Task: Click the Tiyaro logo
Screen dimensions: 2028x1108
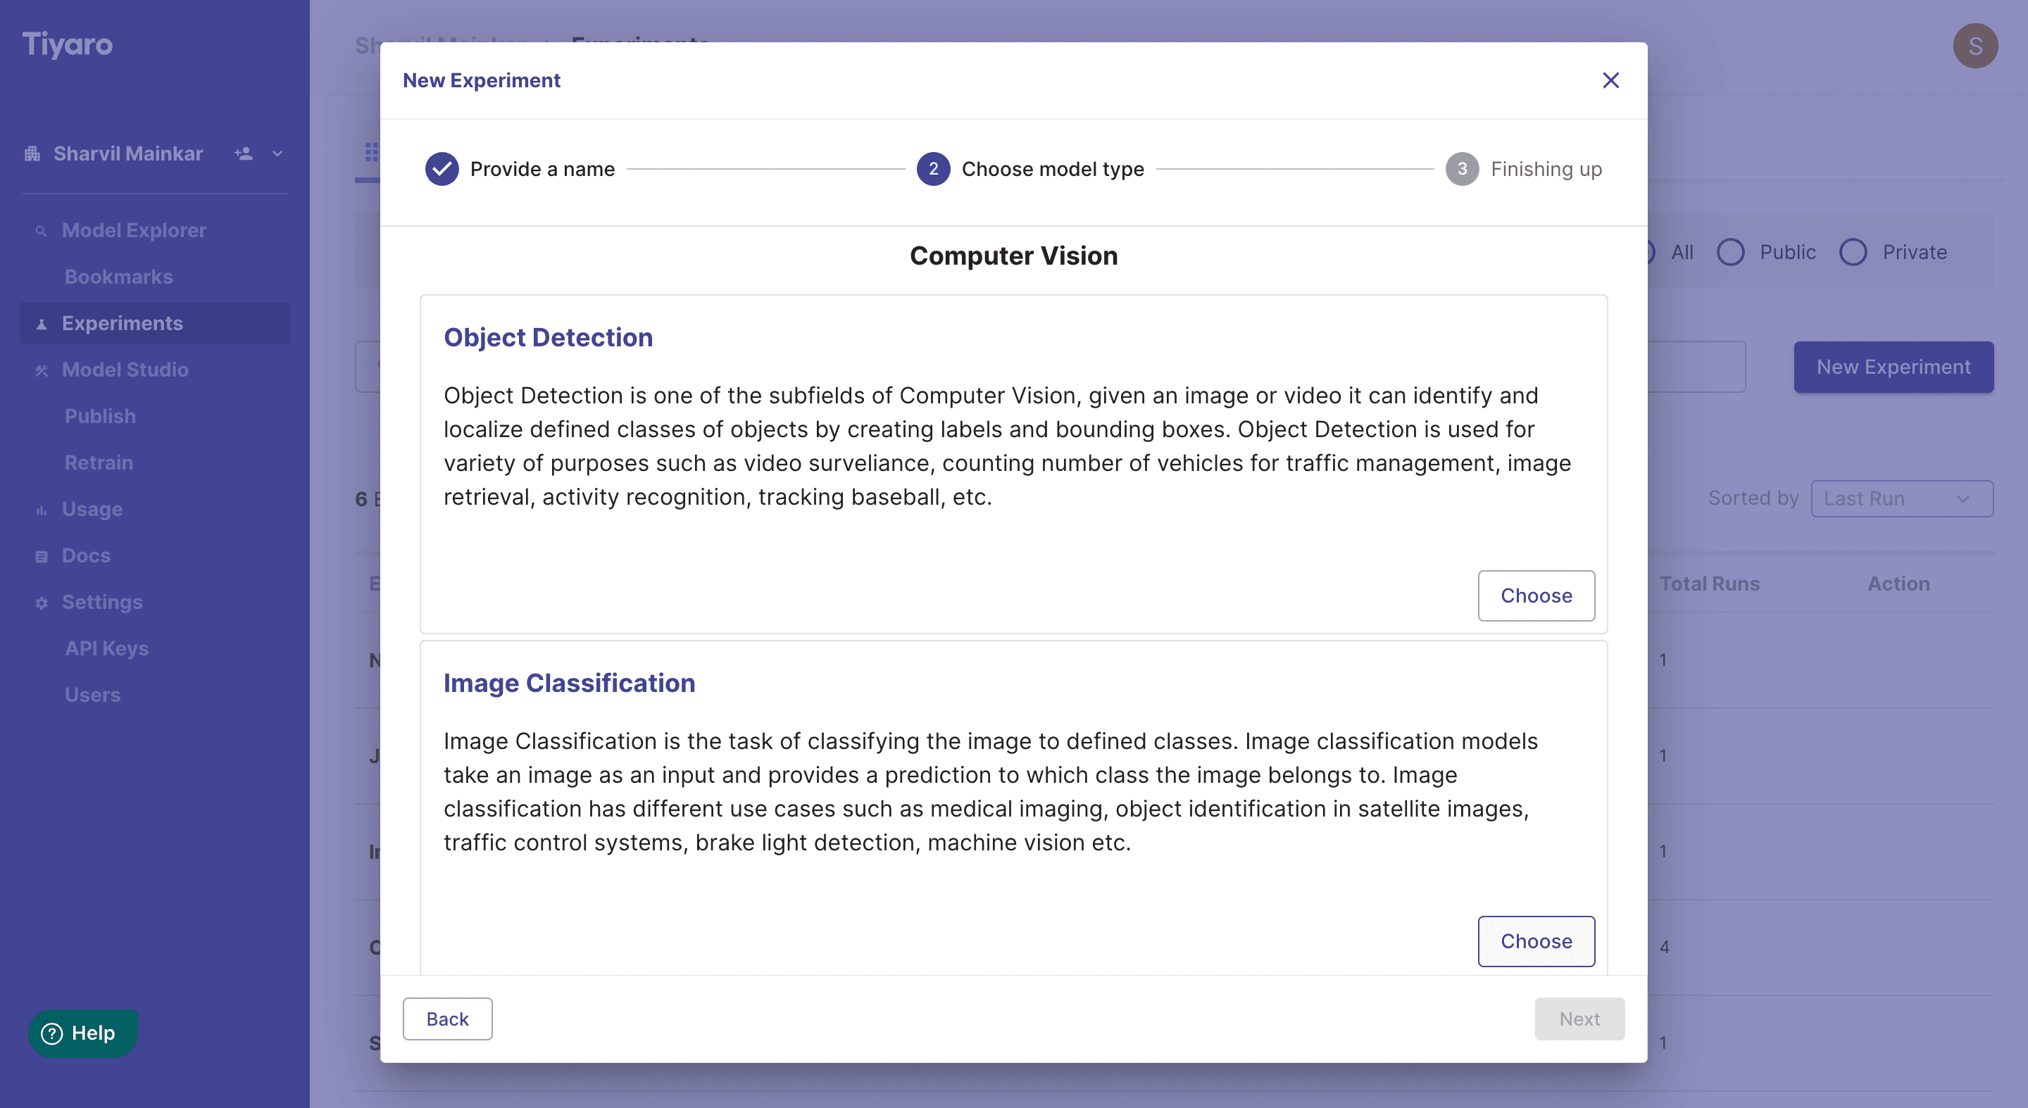Action: click(x=67, y=44)
